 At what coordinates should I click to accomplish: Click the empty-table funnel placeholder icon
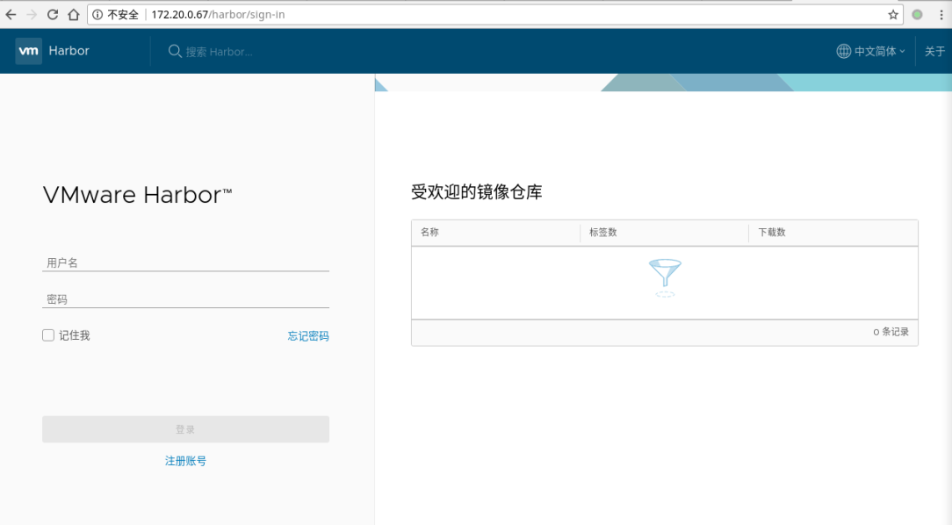(665, 278)
